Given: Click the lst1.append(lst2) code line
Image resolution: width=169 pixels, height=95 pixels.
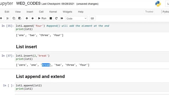Looking at the screenshot, I should click(29, 85).
